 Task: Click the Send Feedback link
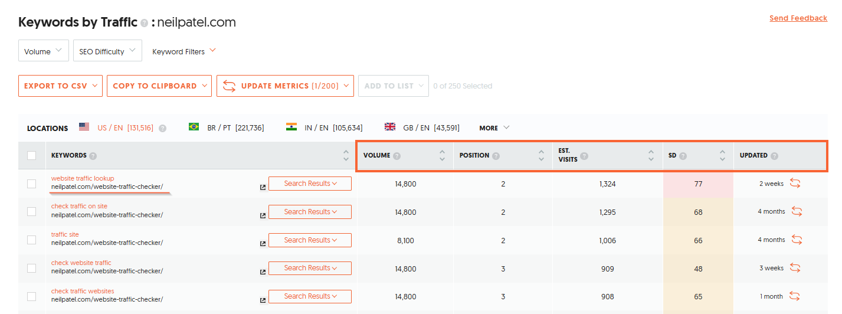[798, 18]
